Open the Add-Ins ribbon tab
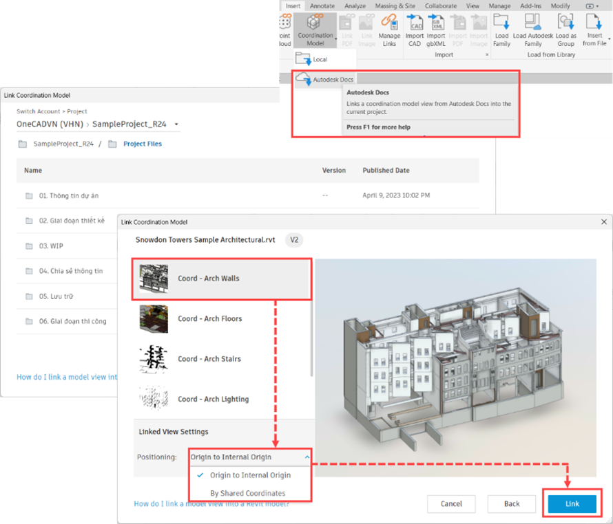Image resolution: width=613 pixels, height=524 pixels. pos(530,6)
